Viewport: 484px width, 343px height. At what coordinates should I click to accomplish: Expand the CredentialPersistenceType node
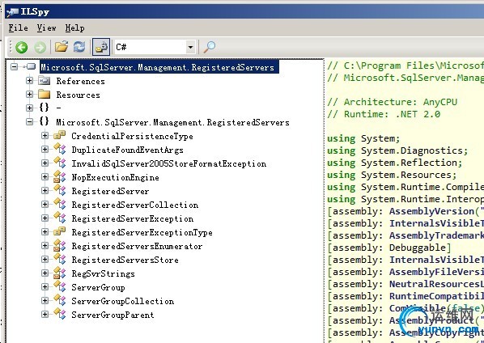point(45,135)
